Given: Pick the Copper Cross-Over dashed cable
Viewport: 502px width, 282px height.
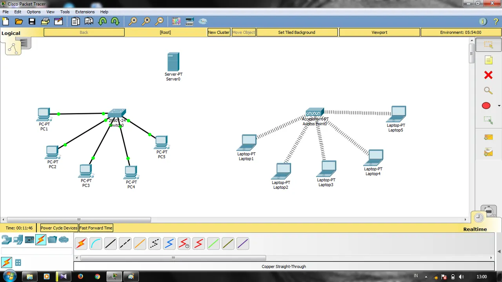Looking at the screenshot, I should pos(125,244).
